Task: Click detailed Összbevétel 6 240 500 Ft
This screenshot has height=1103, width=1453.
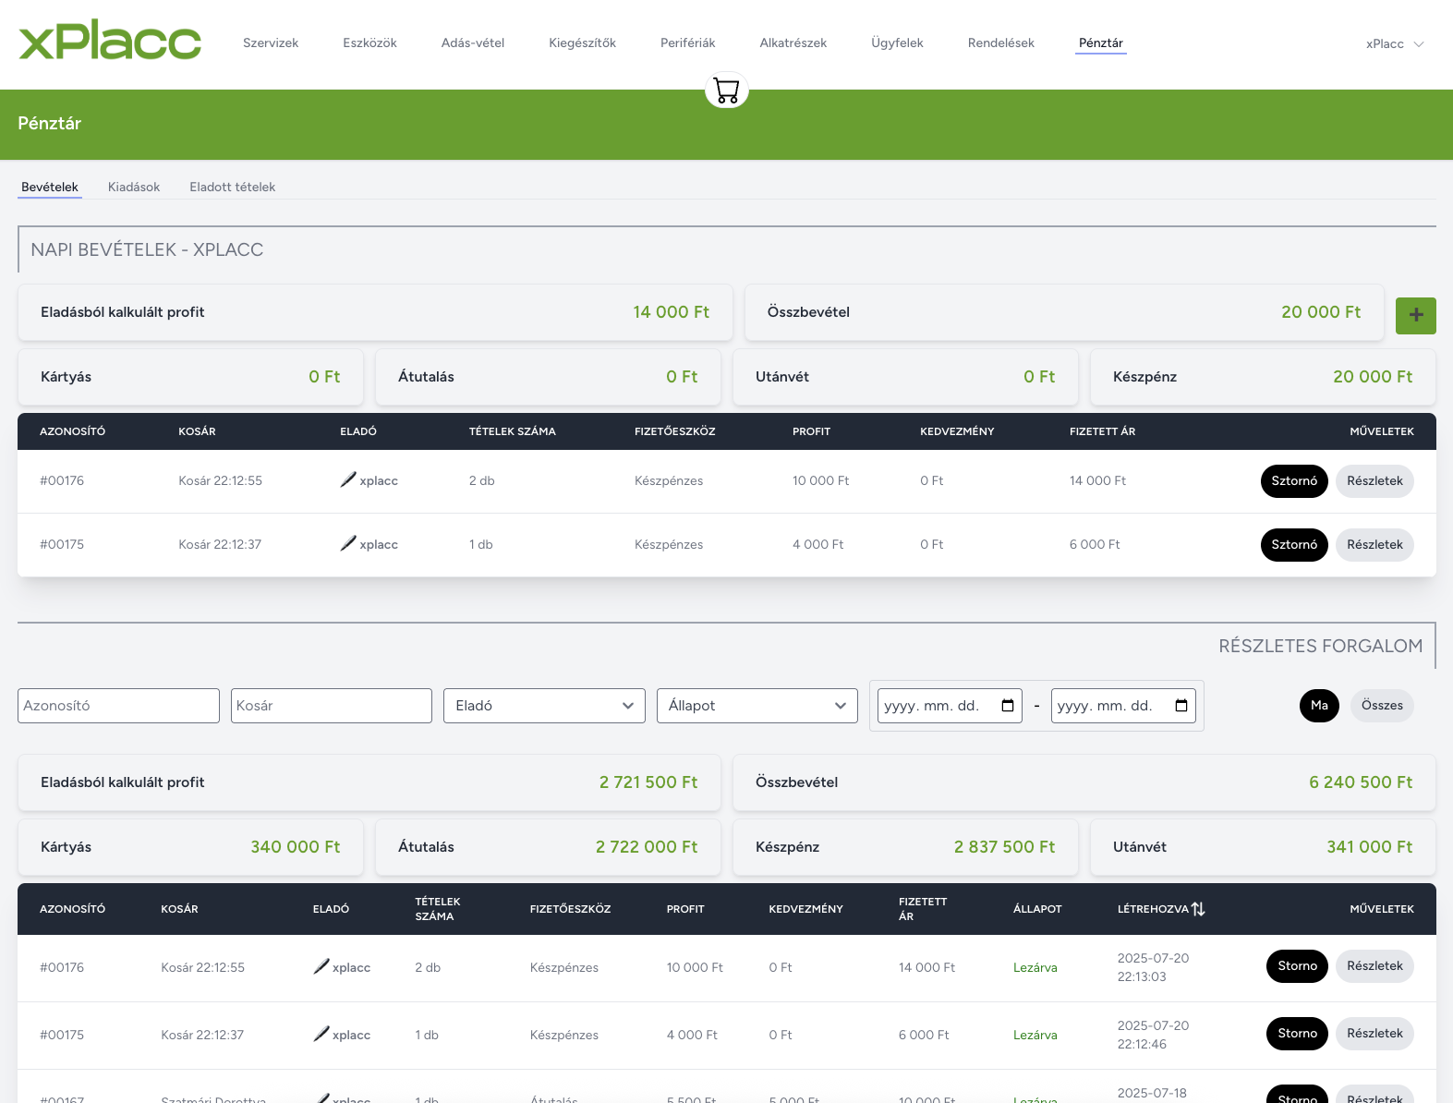Action: coord(1361,782)
